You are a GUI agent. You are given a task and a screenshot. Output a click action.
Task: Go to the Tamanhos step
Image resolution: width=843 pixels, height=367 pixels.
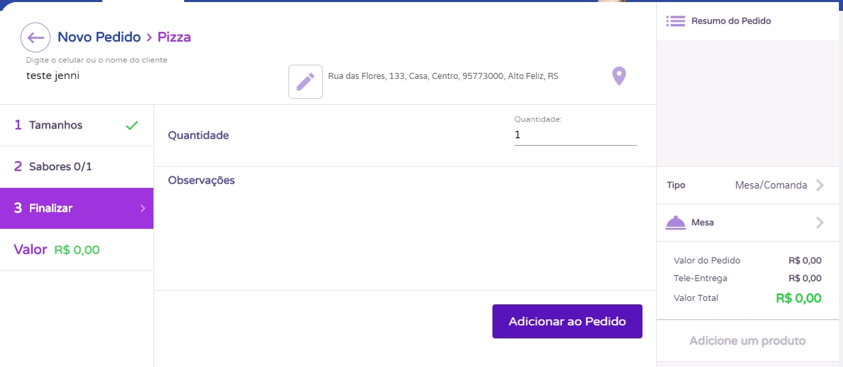(x=56, y=125)
